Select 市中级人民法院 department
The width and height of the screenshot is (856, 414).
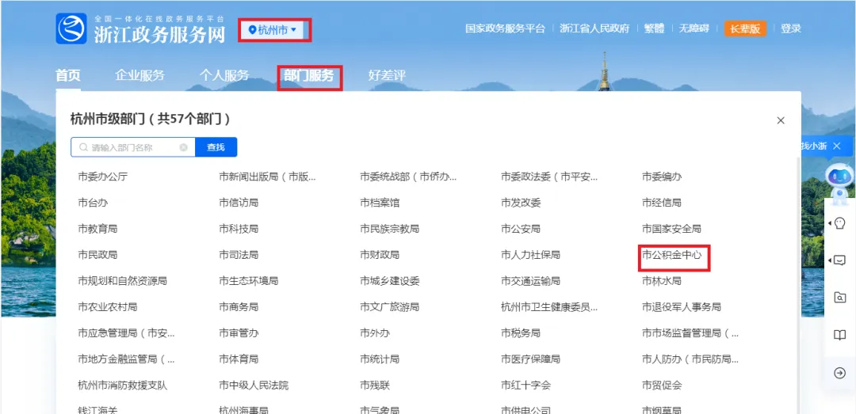pyautogui.click(x=254, y=385)
